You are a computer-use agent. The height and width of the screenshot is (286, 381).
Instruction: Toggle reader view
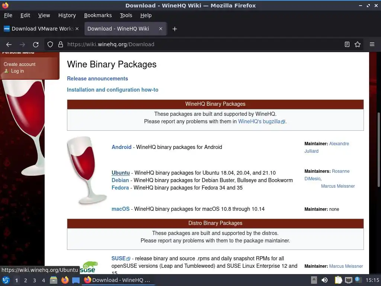[347, 44]
